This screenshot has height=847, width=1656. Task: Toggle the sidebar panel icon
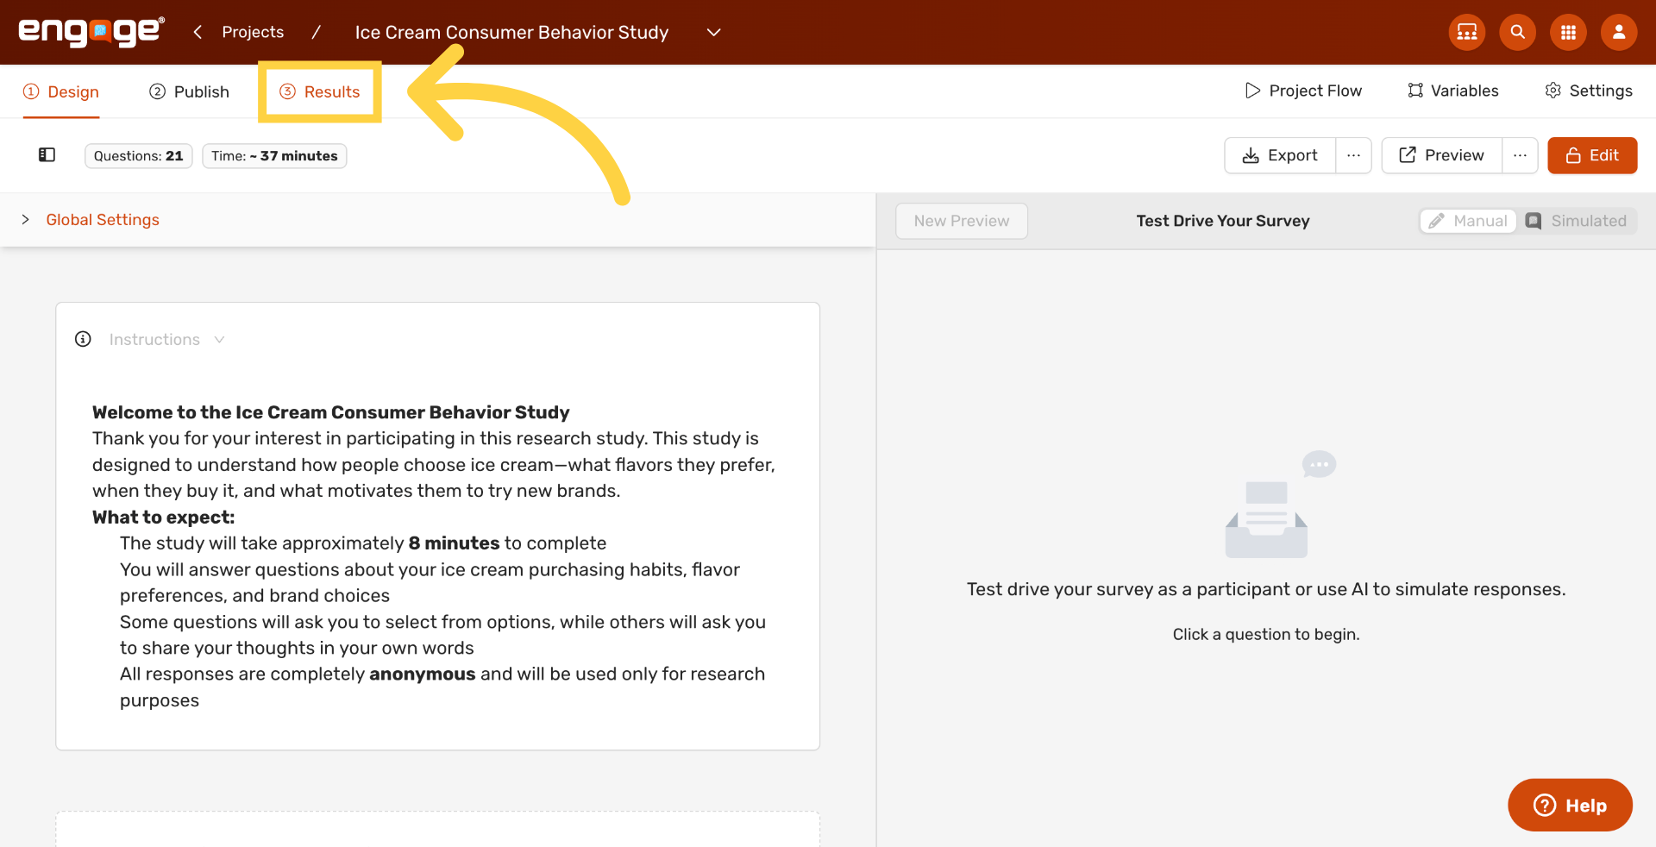[x=47, y=155]
